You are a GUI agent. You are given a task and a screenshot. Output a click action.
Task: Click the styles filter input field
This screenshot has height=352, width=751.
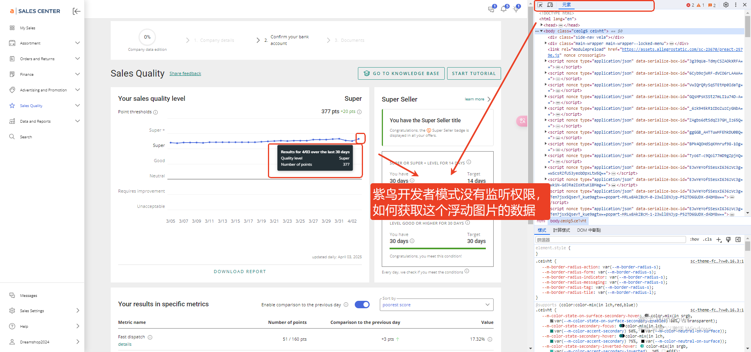click(x=610, y=239)
